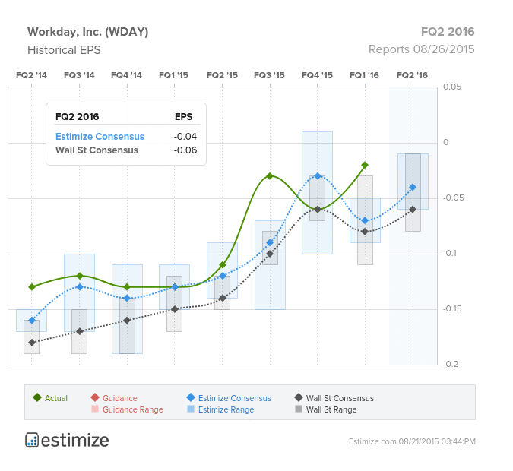Click Estimize Consensus point at FQ3 '15
The width and height of the screenshot is (513, 471).
(x=270, y=242)
